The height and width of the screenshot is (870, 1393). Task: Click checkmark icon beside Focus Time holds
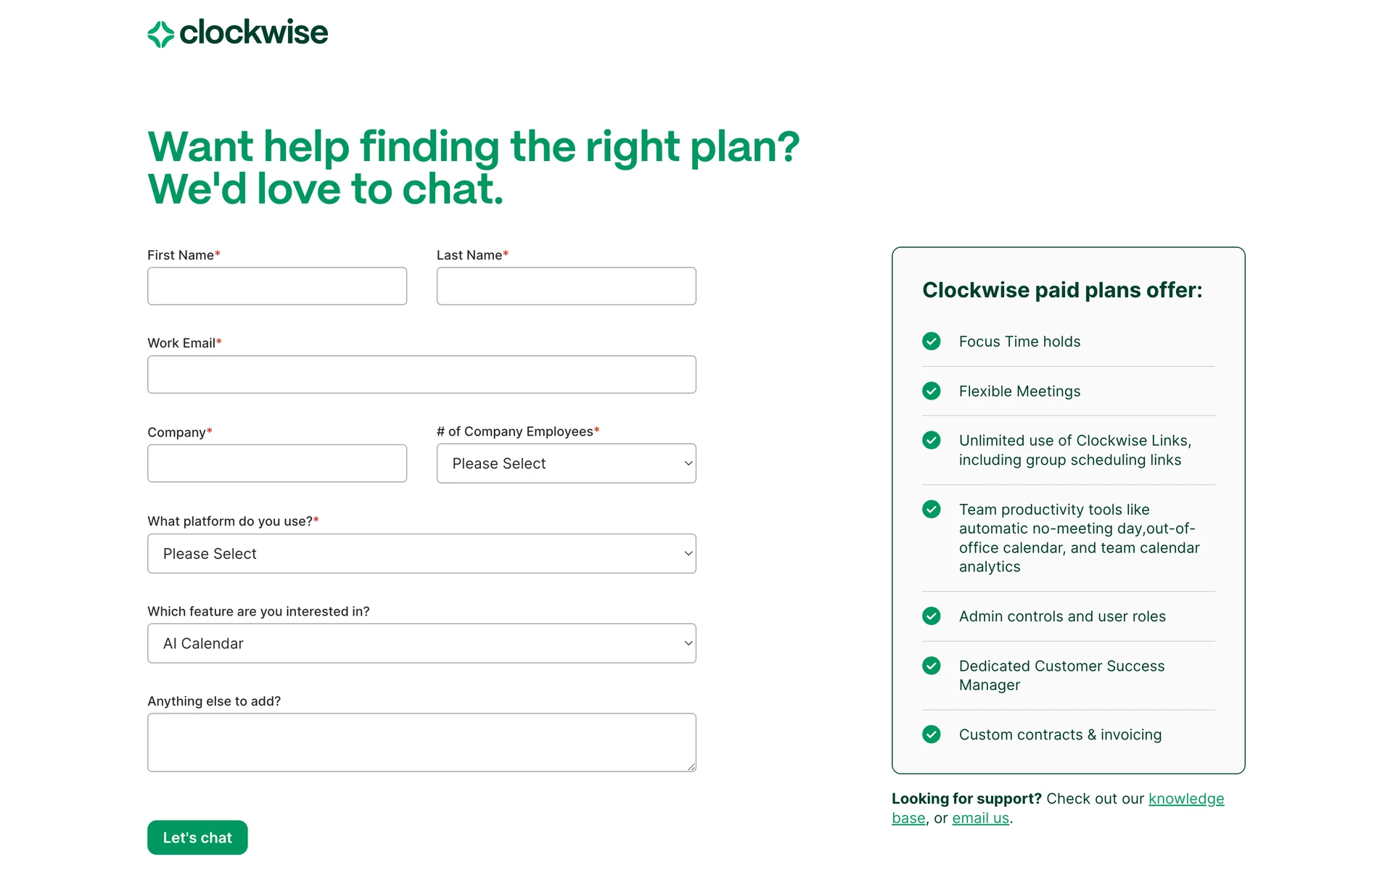931,341
